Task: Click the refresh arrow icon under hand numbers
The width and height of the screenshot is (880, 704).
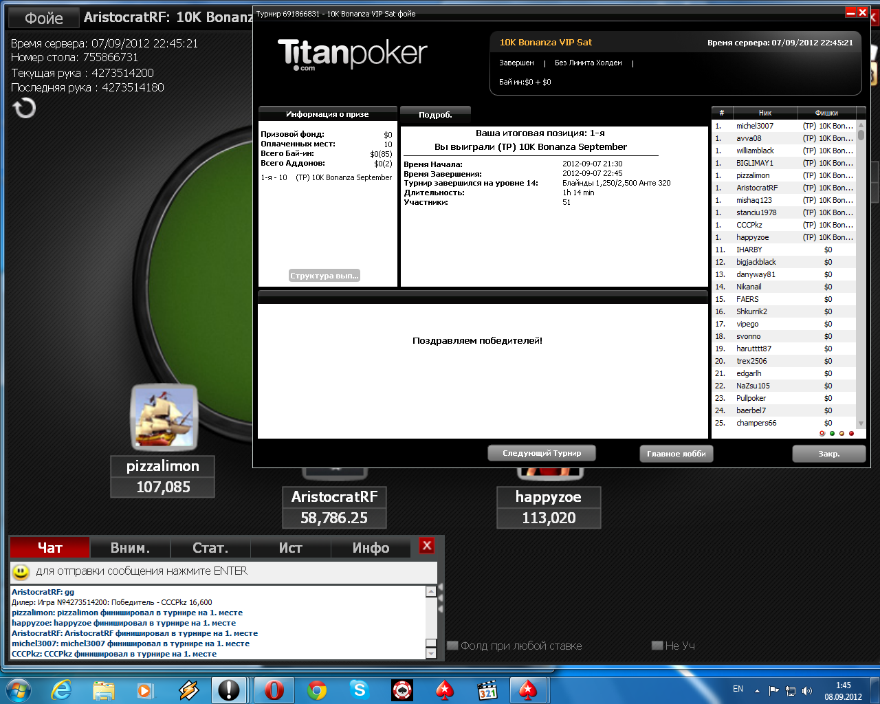Action: click(25, 108)
